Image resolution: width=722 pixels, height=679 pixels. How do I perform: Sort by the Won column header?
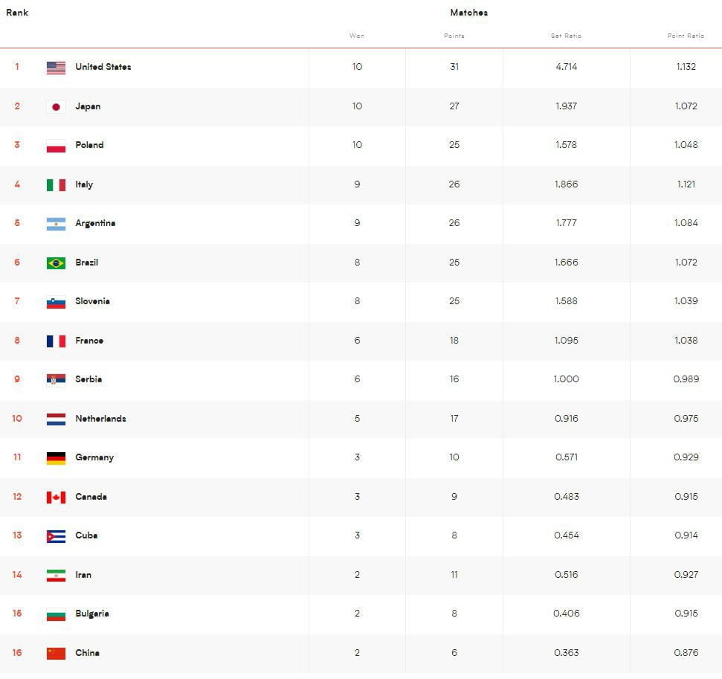(x=357, y=36)
